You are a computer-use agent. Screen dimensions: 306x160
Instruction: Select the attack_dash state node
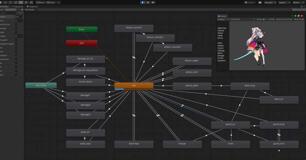coord(192,86)
